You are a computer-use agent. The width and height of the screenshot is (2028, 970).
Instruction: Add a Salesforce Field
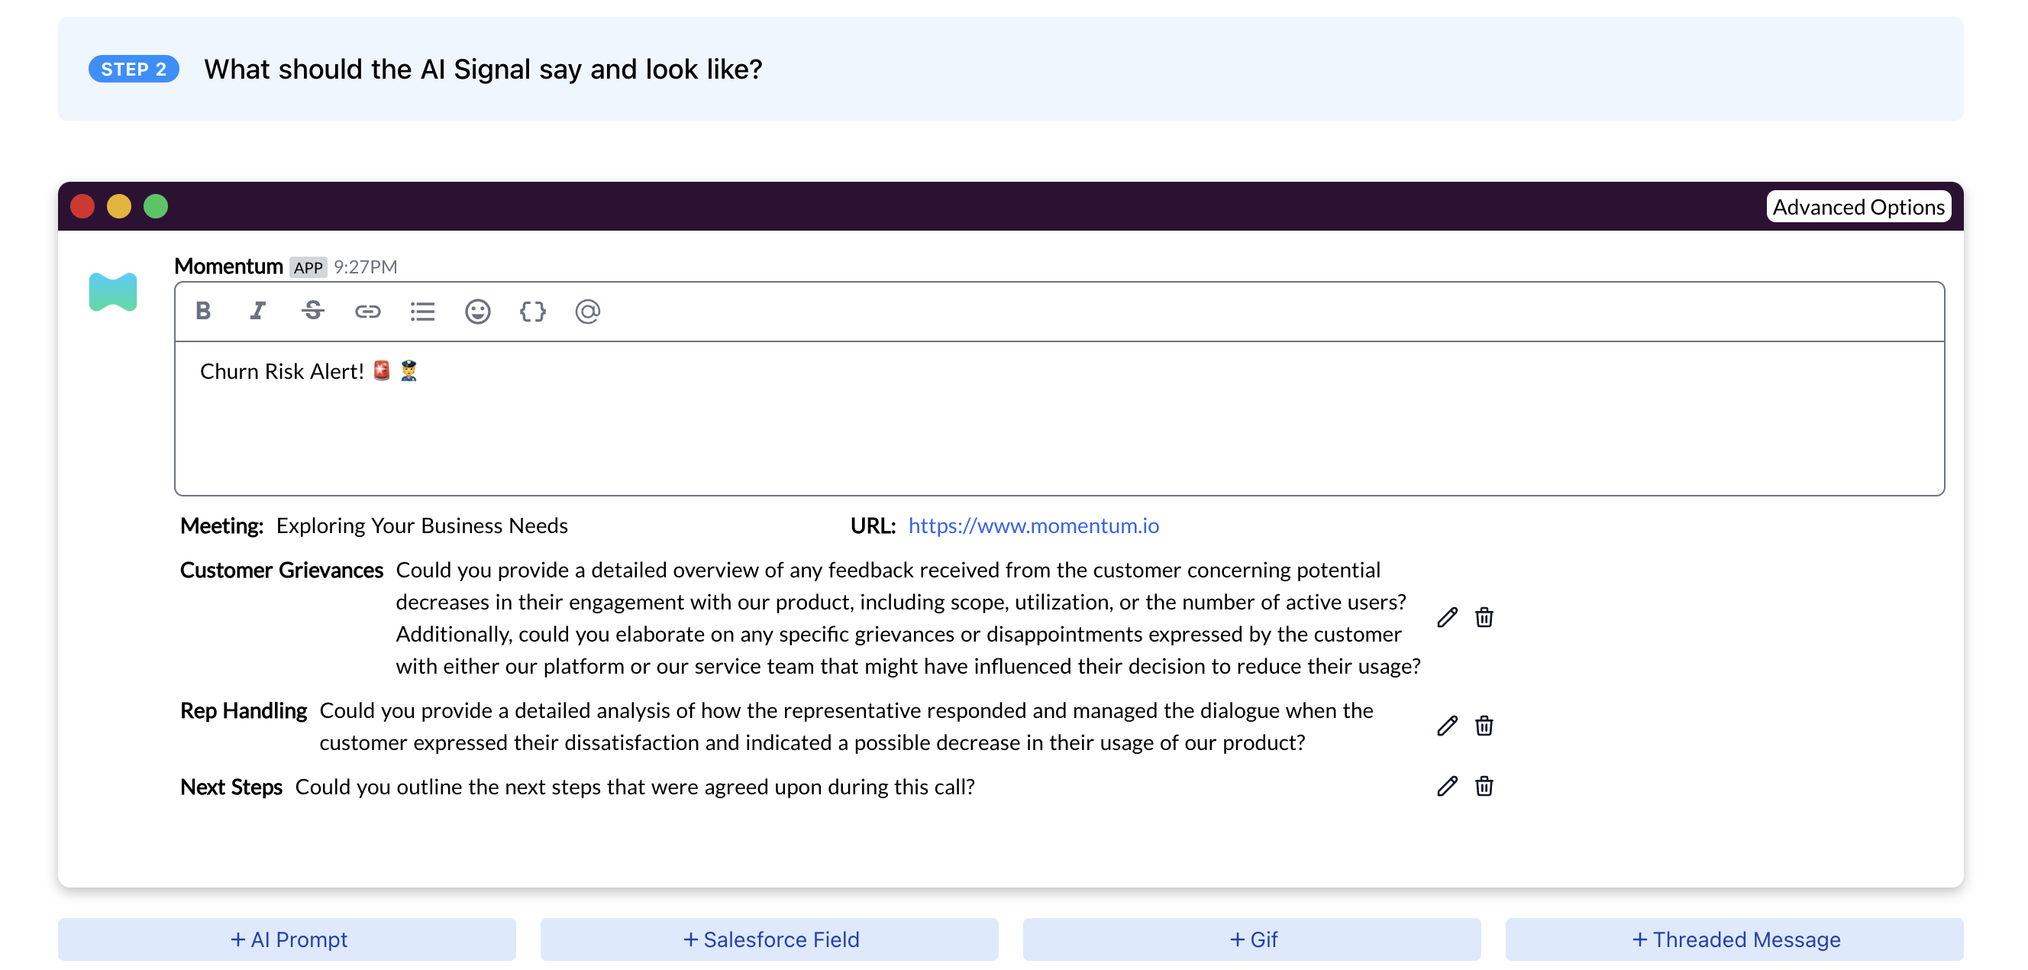[x=770, y=939]
